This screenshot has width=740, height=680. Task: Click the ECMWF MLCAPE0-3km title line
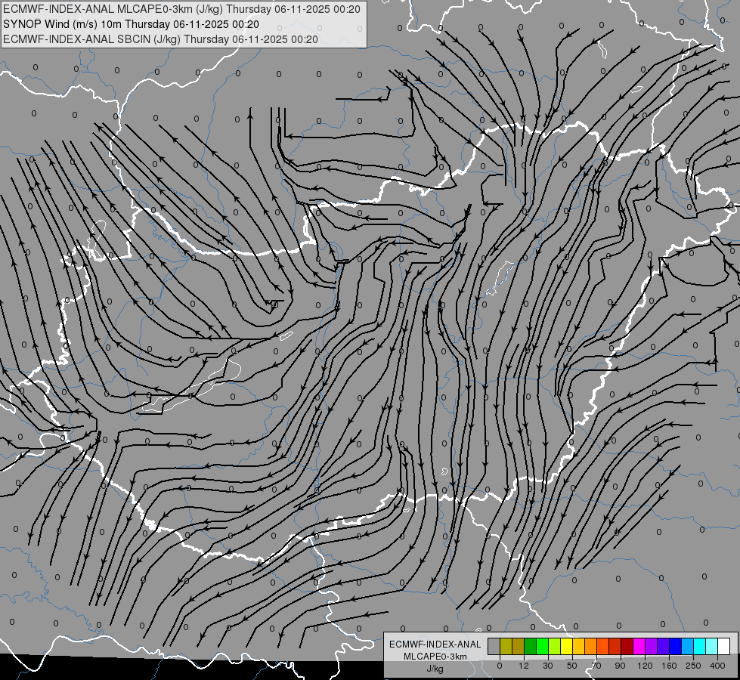coord(181,9)
